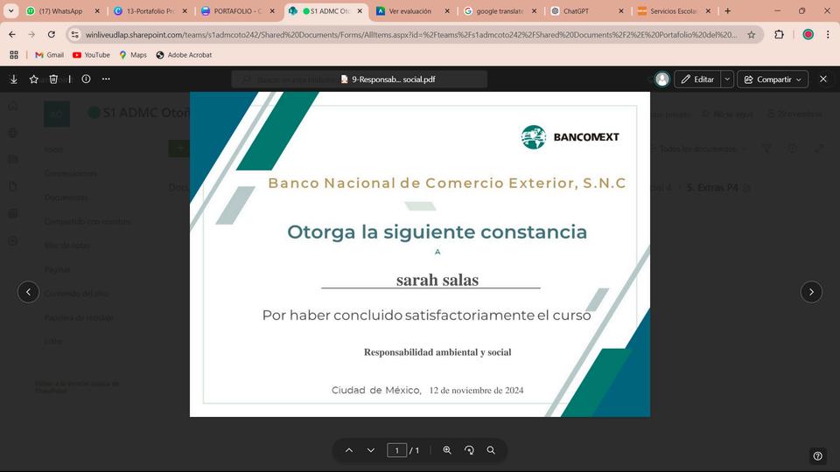Open file details info icon
Screen dimensions: 840x472
(86, 79)
